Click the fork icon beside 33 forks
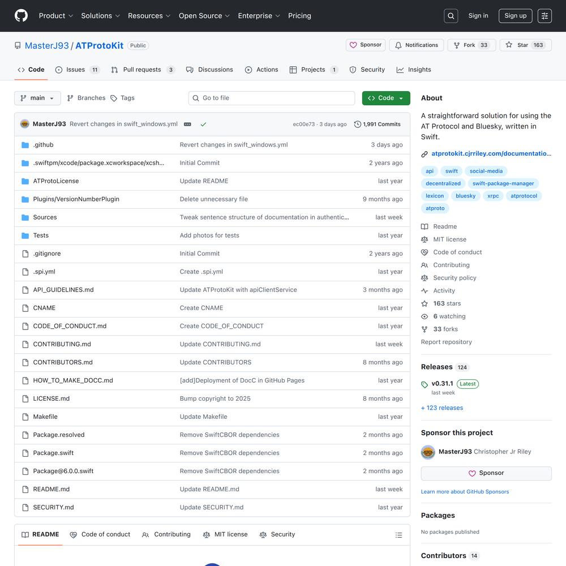Viewport: 566px width, 566px height. click(x=424, y=329)
